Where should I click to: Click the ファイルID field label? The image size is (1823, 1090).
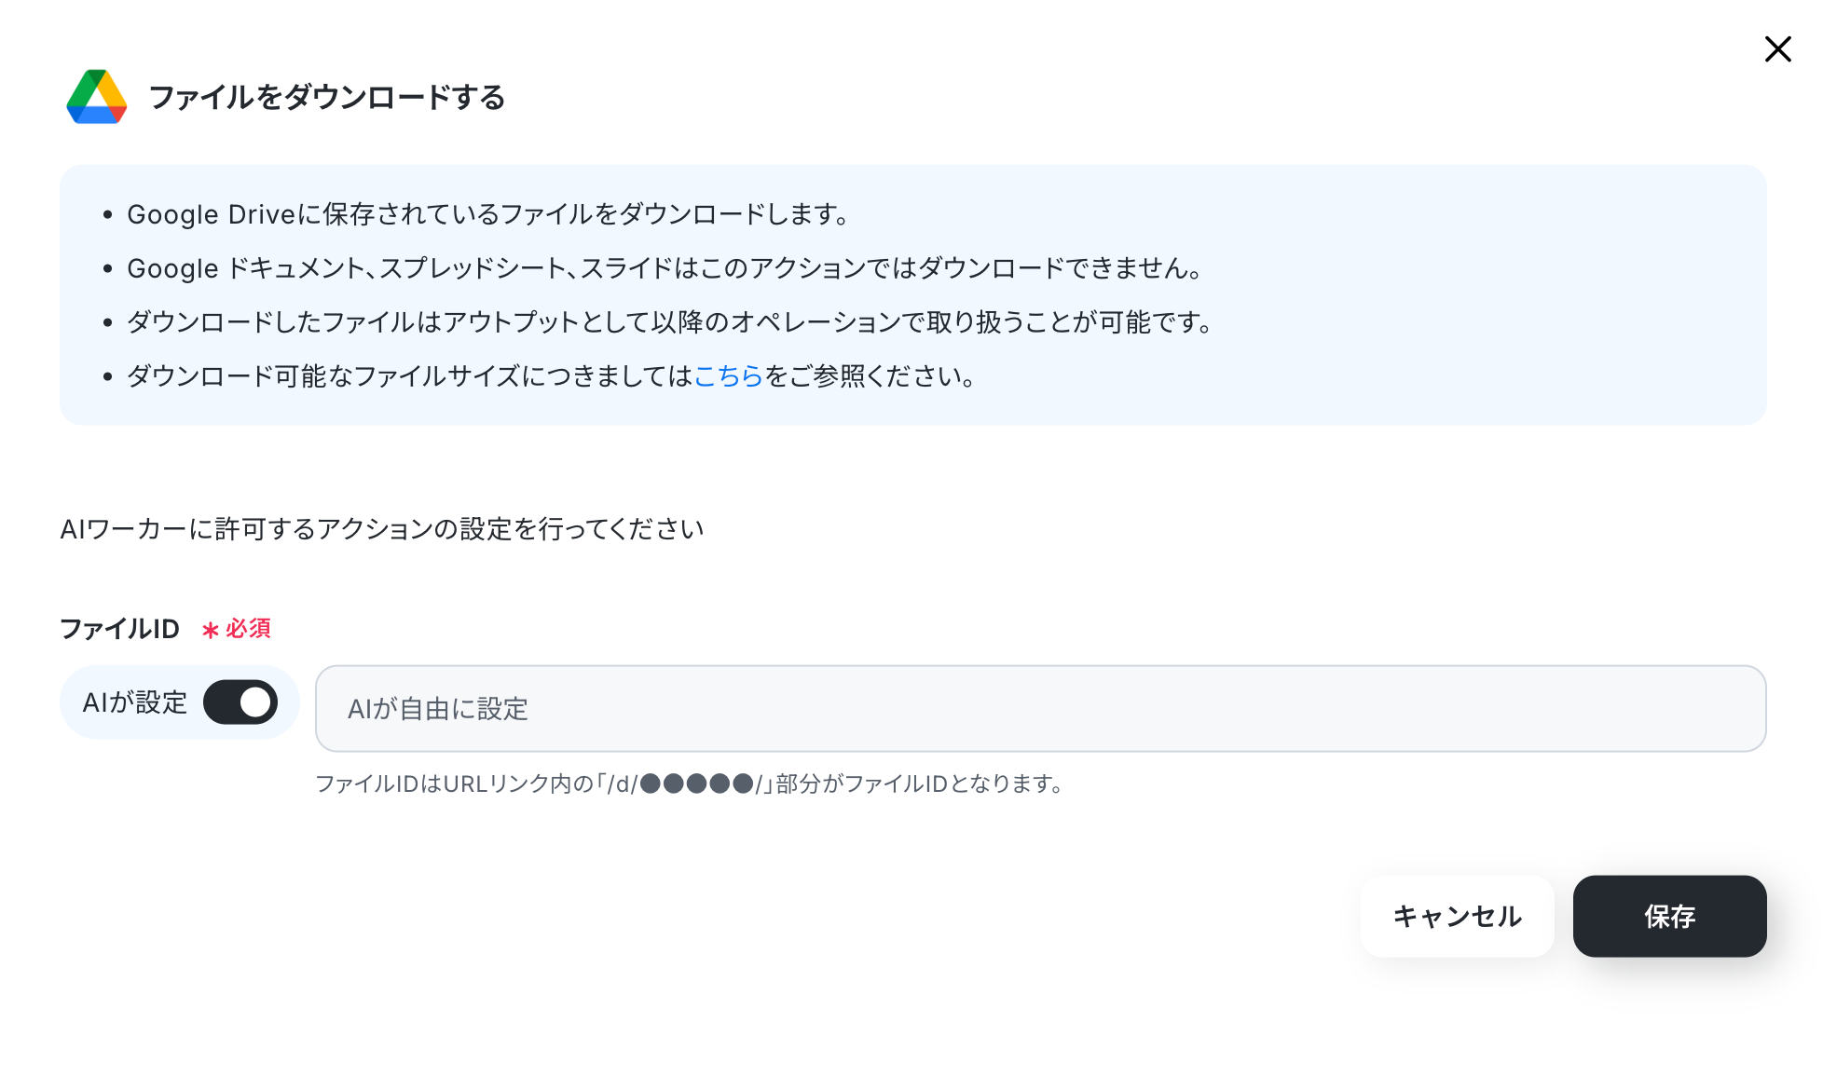click(x=119, y=629)
